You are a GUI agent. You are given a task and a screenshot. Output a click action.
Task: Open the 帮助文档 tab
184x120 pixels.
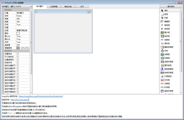68,7
